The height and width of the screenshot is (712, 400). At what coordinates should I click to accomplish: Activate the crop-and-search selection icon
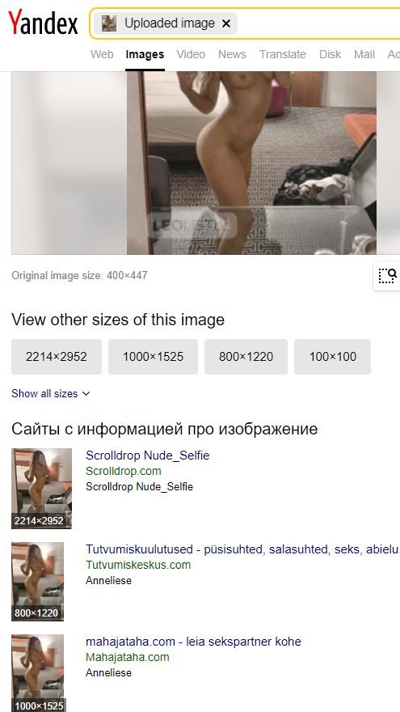coord(387,275)
